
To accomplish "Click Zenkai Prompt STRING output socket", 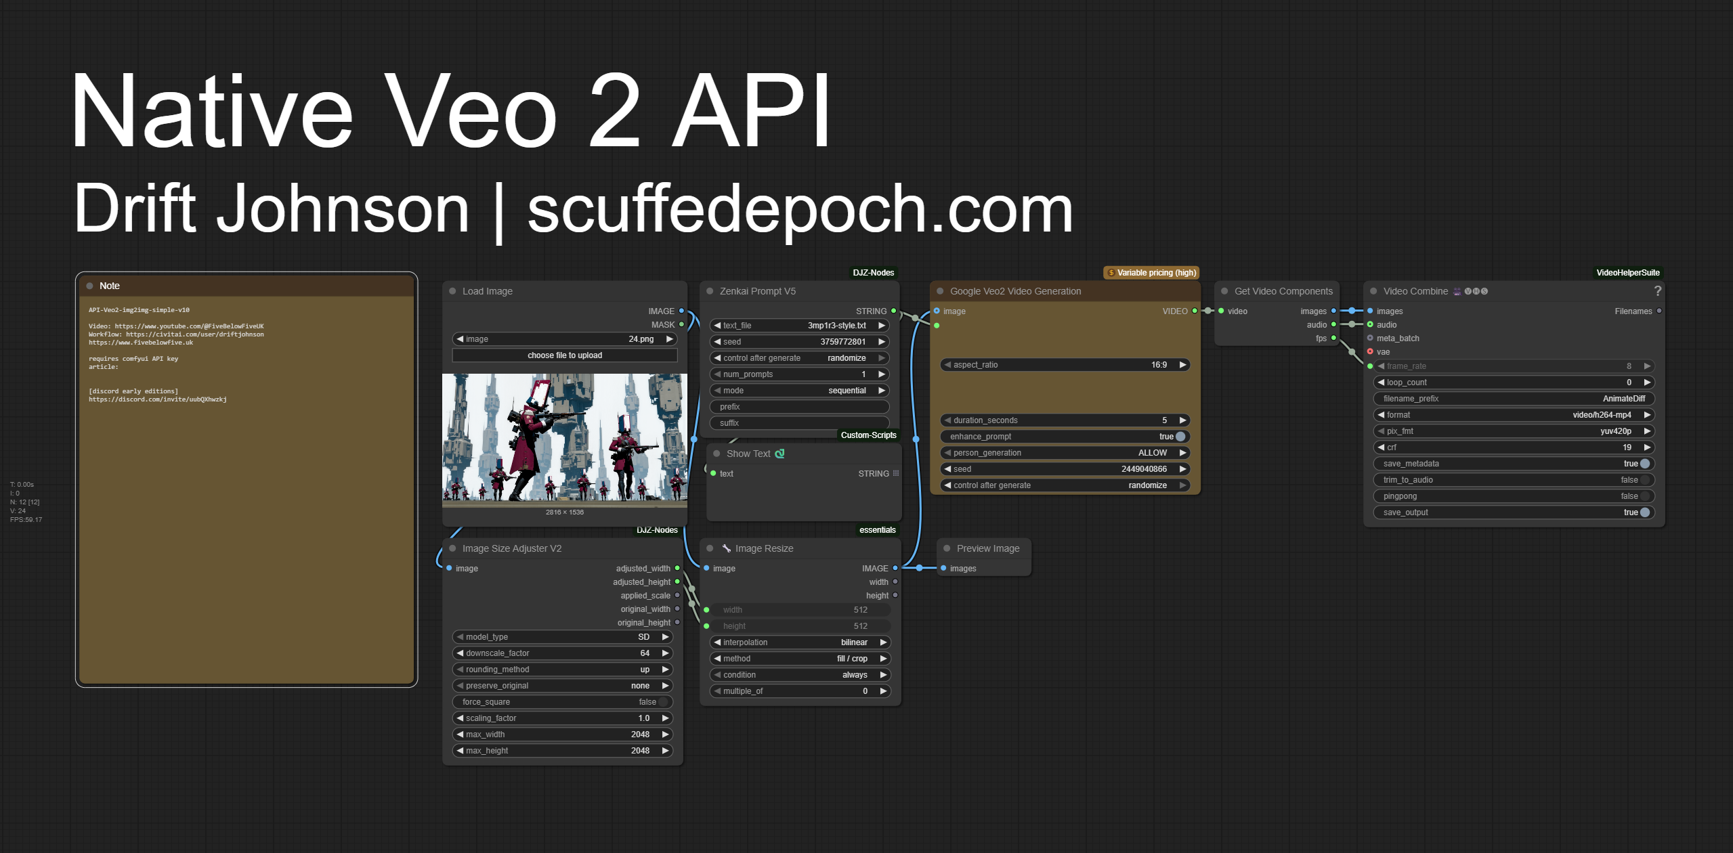I will pos(894,311).
